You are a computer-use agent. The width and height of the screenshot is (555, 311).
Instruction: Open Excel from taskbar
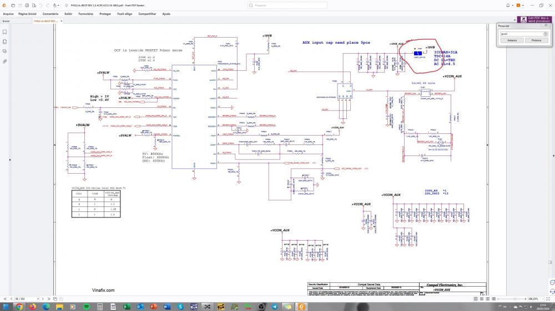(127, 307)
